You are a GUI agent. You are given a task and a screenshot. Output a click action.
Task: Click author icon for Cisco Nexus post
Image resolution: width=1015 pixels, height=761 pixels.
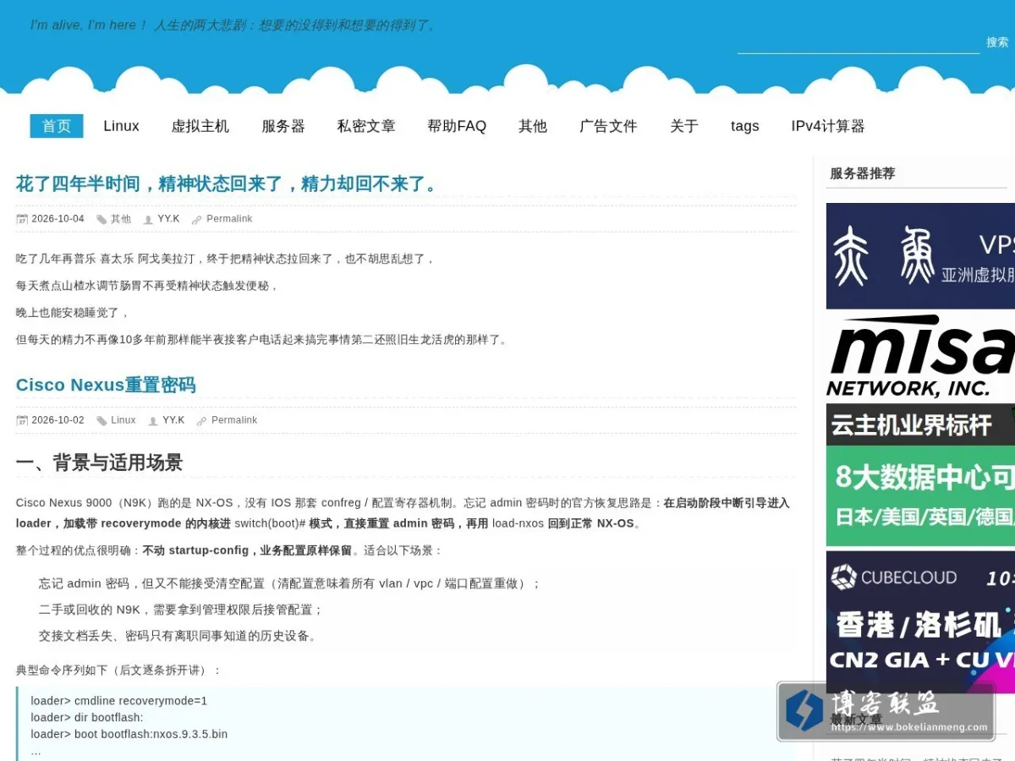pyautogui.click(x=153, y=421)
